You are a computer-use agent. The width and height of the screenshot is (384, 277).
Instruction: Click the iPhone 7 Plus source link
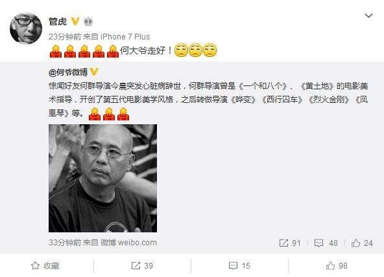click(125, 37)
